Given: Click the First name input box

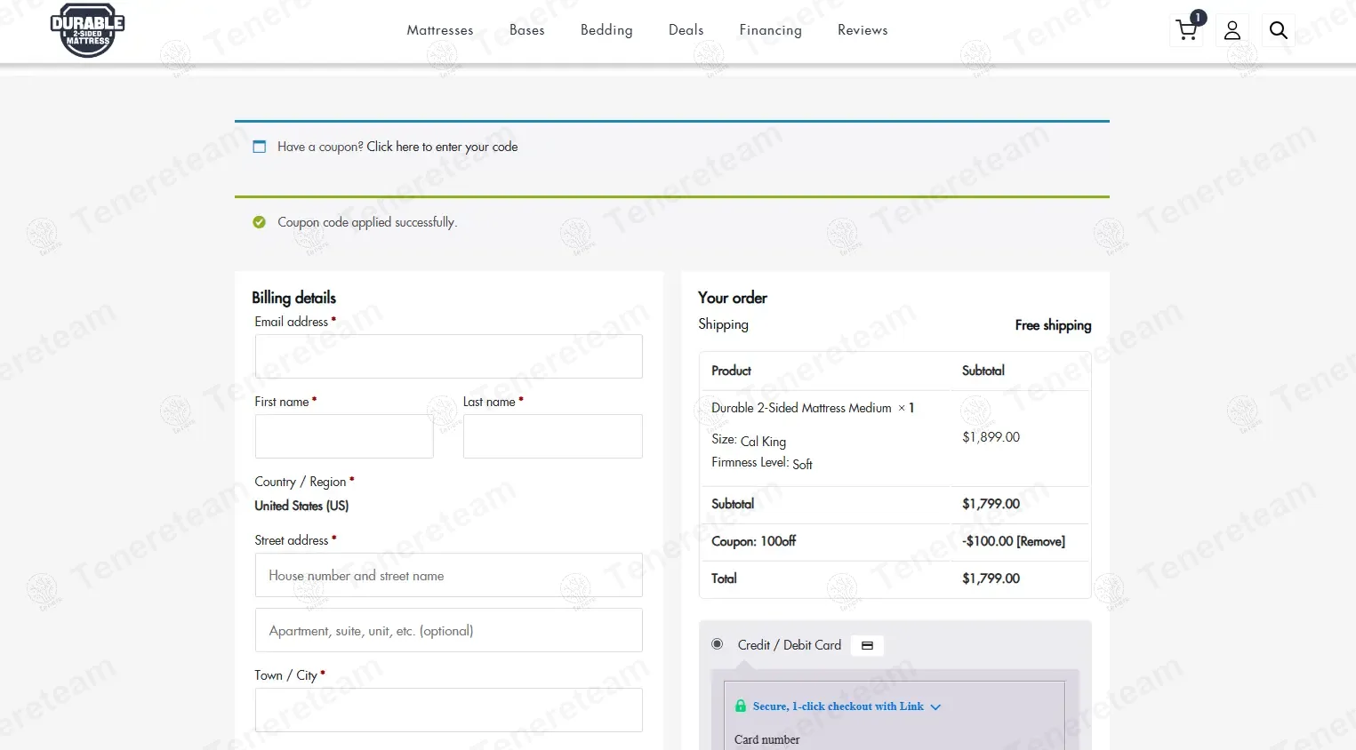Looking at the screenshot, I should 344,436.
